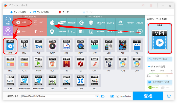Choose the AV1 encoder format
Screen dimensions: 177x103
coord(95,80)
